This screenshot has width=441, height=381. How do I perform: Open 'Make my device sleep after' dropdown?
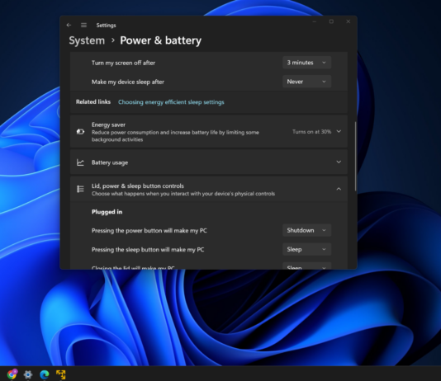[x=306, y=82]
